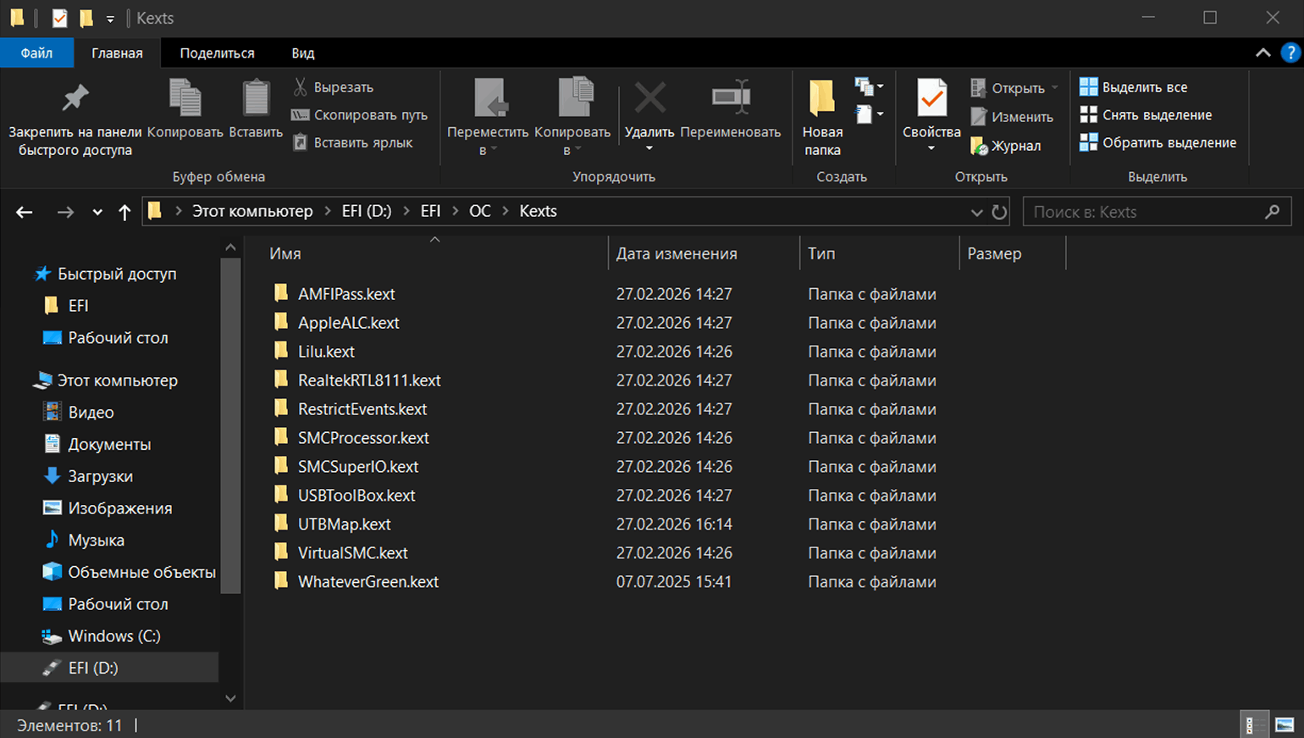Select the RestrictEvents.kext folder
Viewport: 1304px width, 738px height.
(x=362, y=409)
